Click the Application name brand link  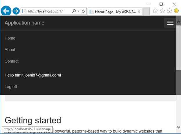(24, 23)
